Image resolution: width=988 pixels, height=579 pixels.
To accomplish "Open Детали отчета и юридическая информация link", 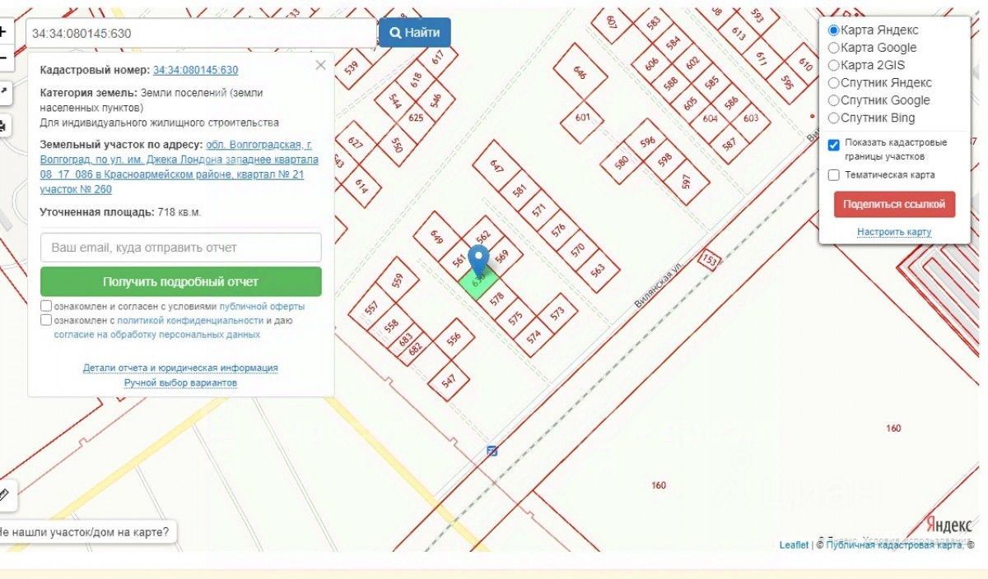I will coord(180,368).
